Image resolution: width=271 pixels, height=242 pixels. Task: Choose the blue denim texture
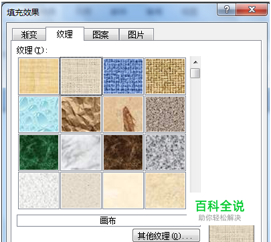coord(123,76)
